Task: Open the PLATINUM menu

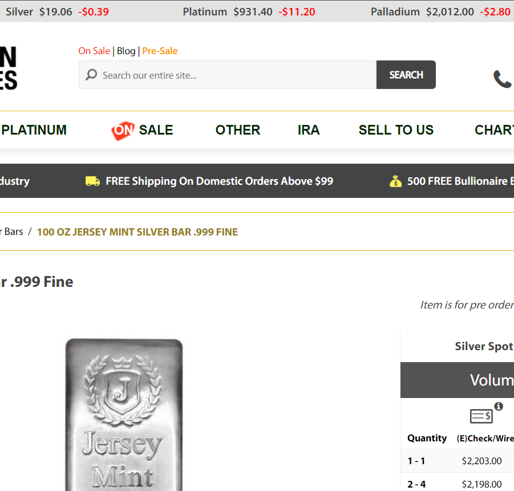Action: 34,130
